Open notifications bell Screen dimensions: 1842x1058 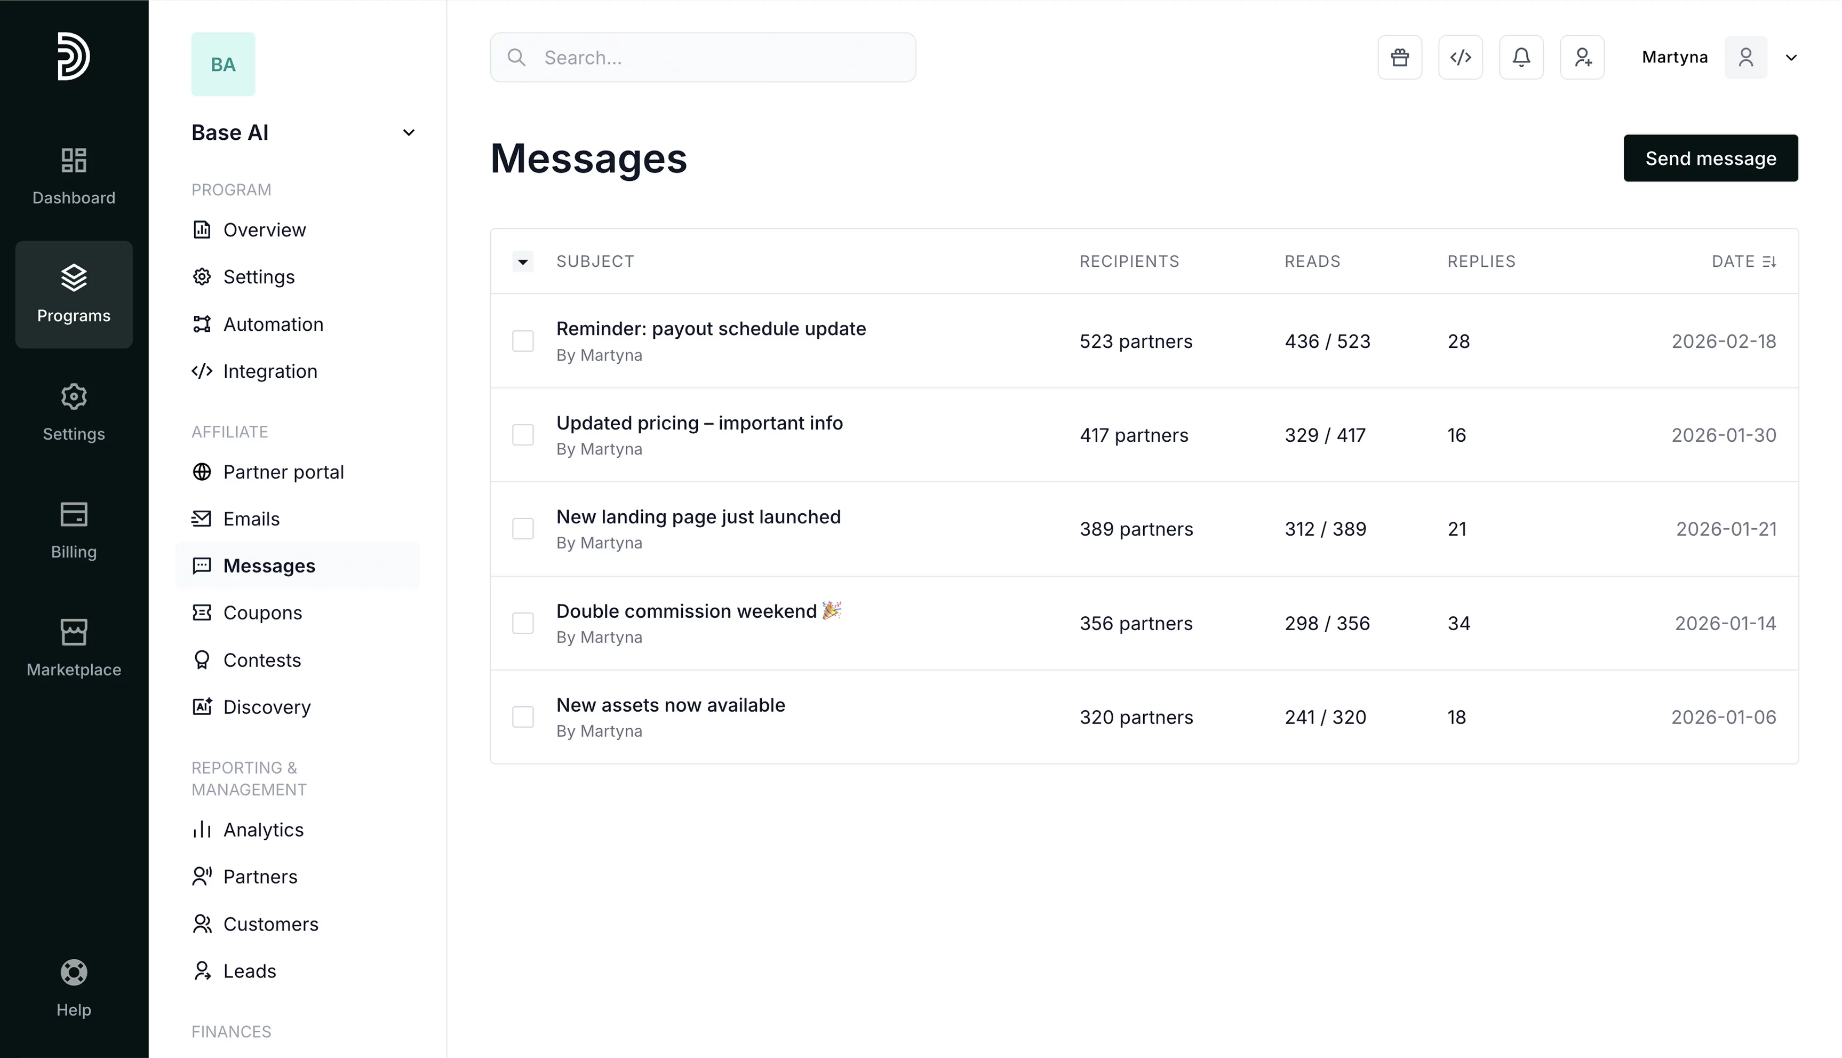tap(1521, 58)
